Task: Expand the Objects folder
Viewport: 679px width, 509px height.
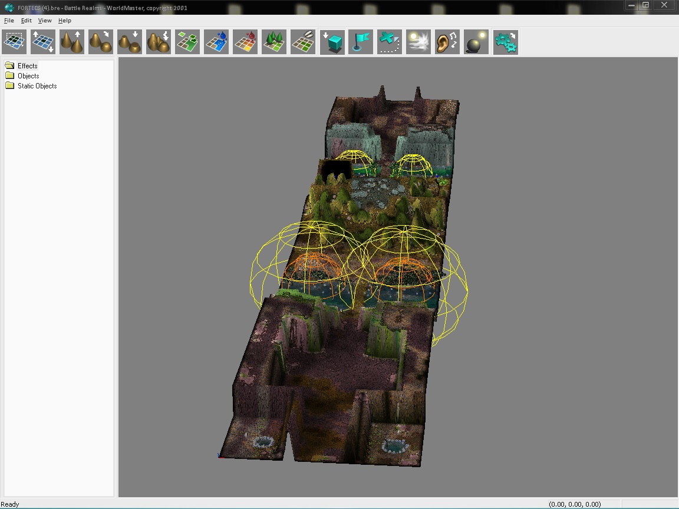Action: click(28, 75)
